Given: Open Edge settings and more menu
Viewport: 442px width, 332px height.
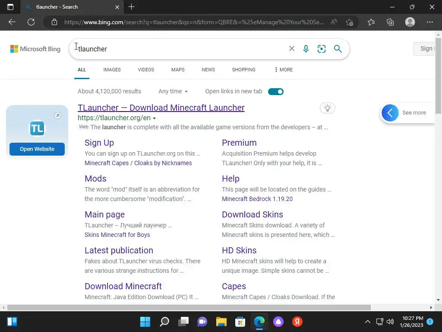Looking at the screenshot, I should coord(429,22).
